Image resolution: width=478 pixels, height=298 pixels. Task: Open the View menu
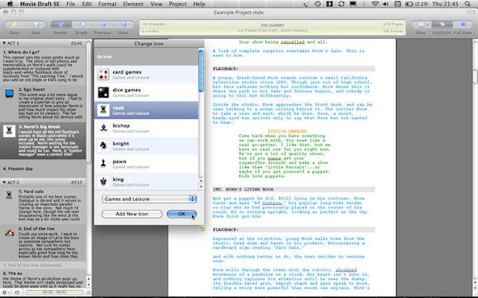click(x=156, y=4)
